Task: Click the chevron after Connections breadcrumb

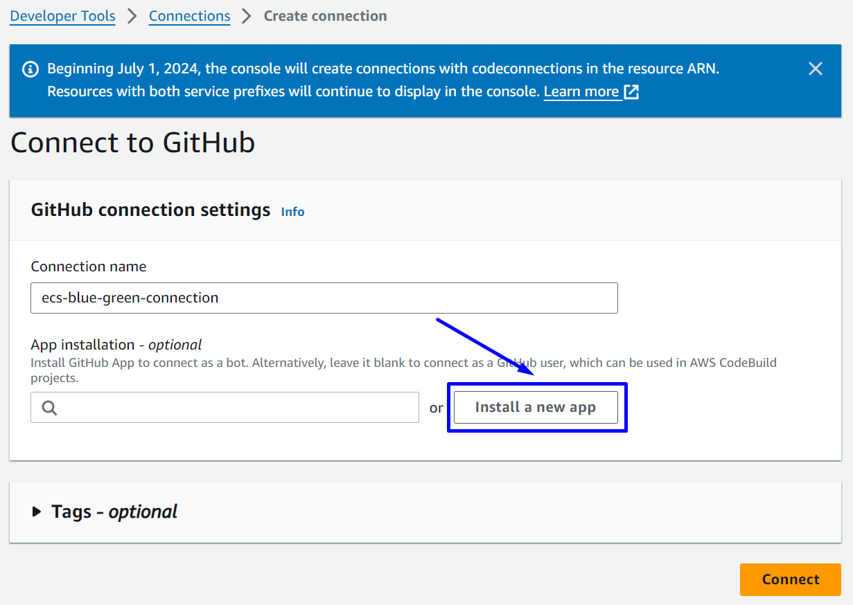Action: click(247, 16)
